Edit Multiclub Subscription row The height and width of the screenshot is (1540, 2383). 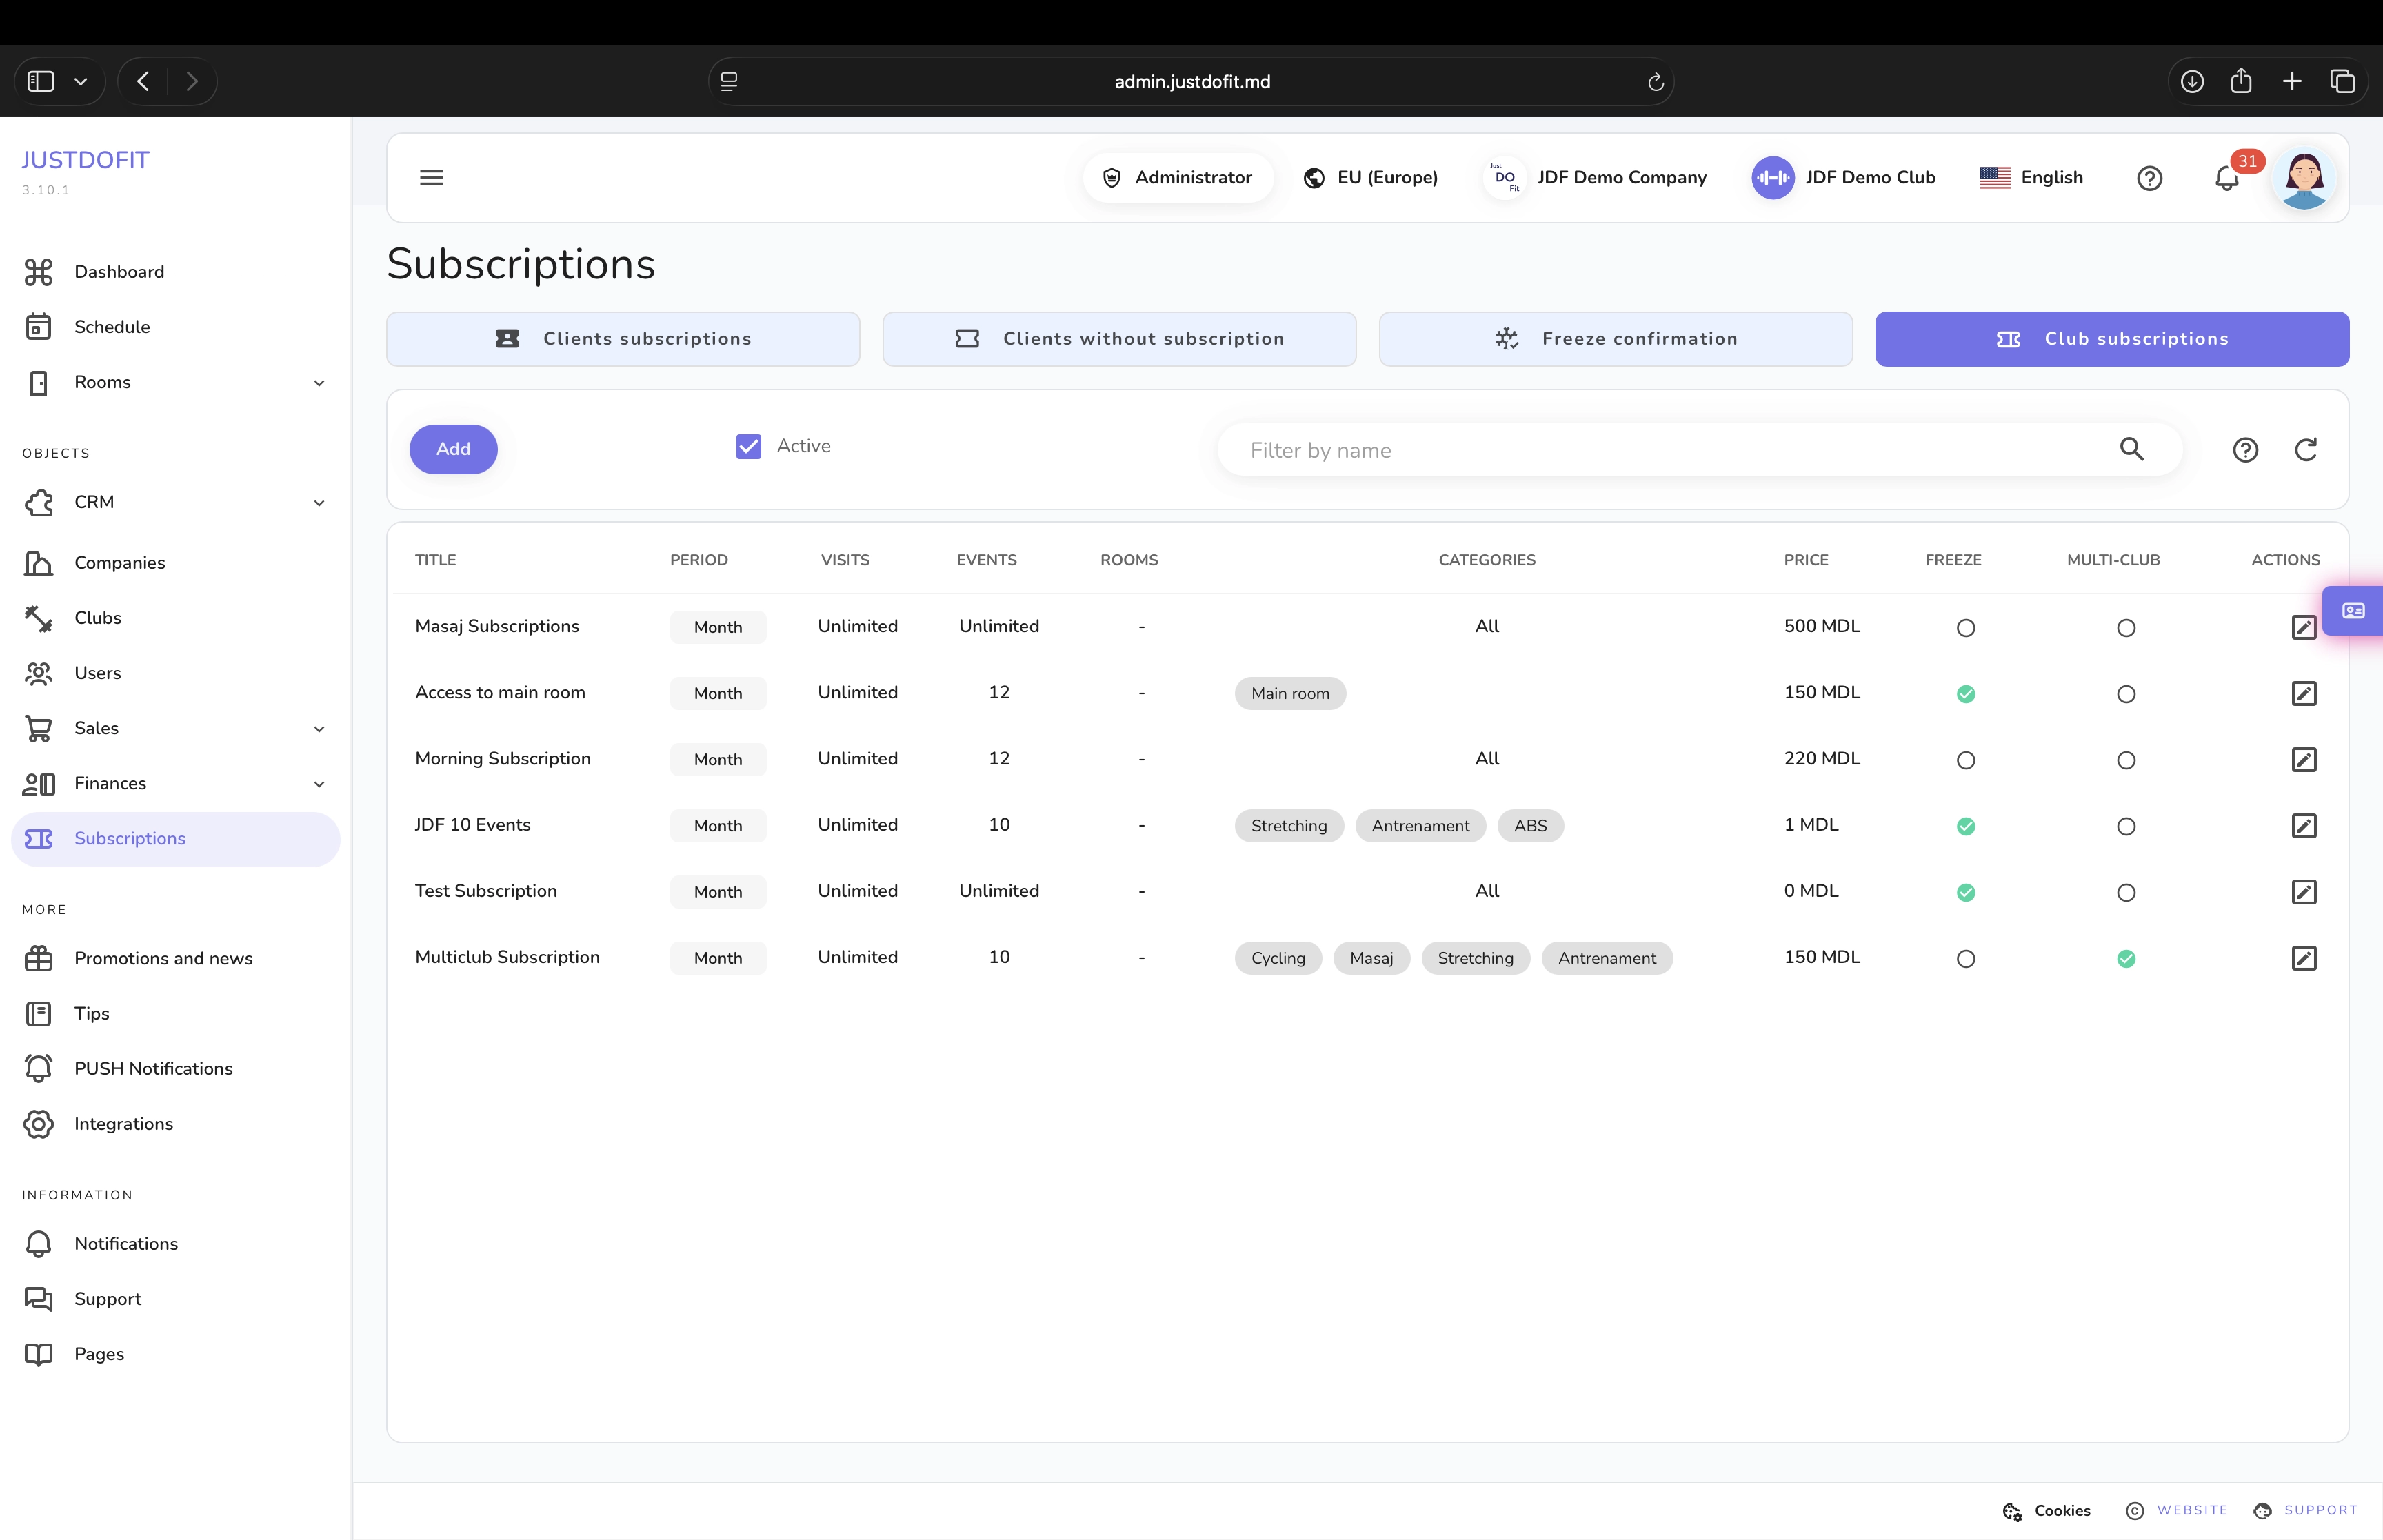[2303, 958]
